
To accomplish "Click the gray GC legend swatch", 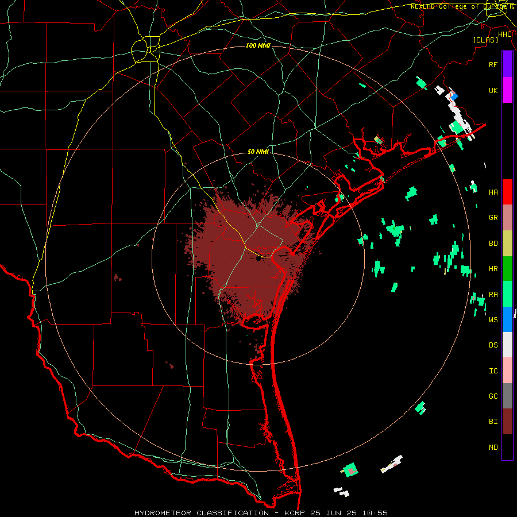I will tap(507, 396).
